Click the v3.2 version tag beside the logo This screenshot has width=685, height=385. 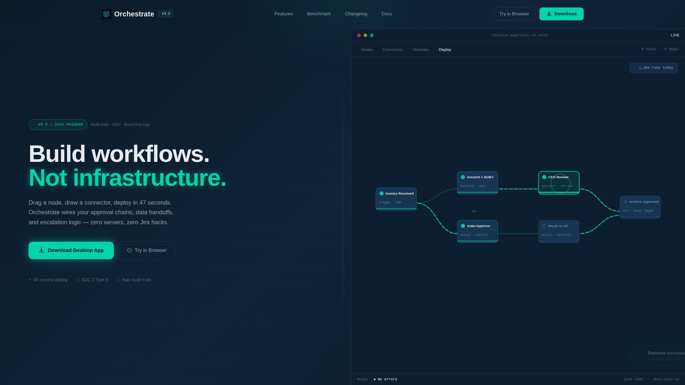(166, 14)
